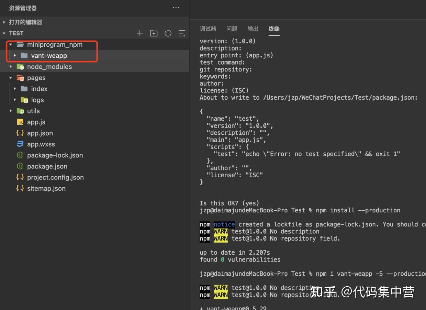The height and width of the screenshot is (310, 426).
Task: Collapse the miniprogram_npm folder
Action: [11, 44]
